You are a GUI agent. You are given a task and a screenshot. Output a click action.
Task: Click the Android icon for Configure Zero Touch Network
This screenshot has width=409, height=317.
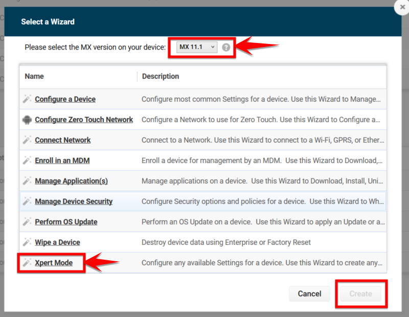pyautogui.click(x=28, y=119)
